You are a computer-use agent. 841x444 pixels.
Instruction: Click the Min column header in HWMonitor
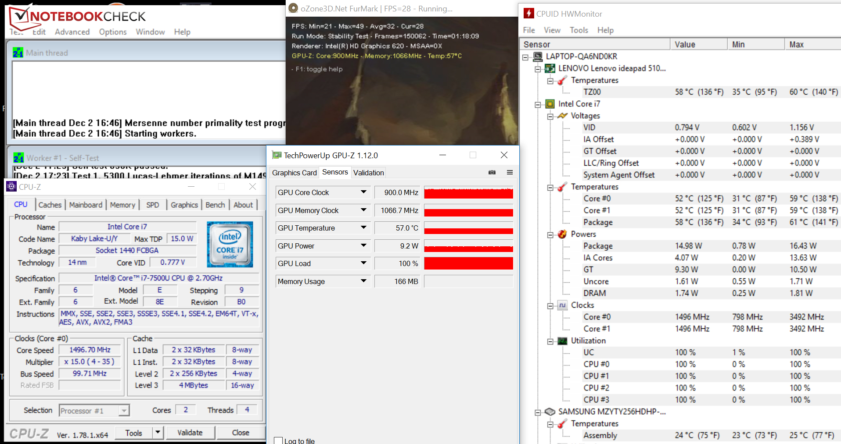tap(756, 44)
